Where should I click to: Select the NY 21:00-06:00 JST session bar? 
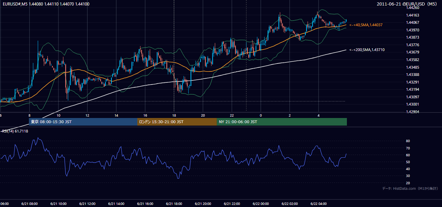coord(282,122)
